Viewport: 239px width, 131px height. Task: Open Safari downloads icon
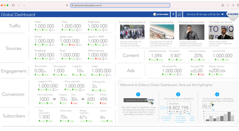pyautogui.click(x=223, y=5)
